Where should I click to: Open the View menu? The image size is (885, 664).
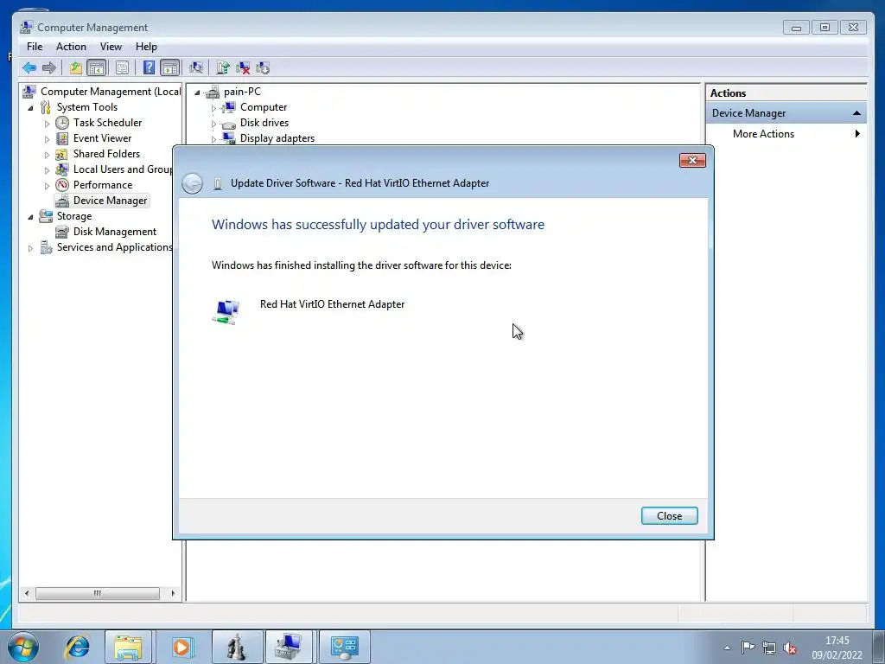pos(111,47)
